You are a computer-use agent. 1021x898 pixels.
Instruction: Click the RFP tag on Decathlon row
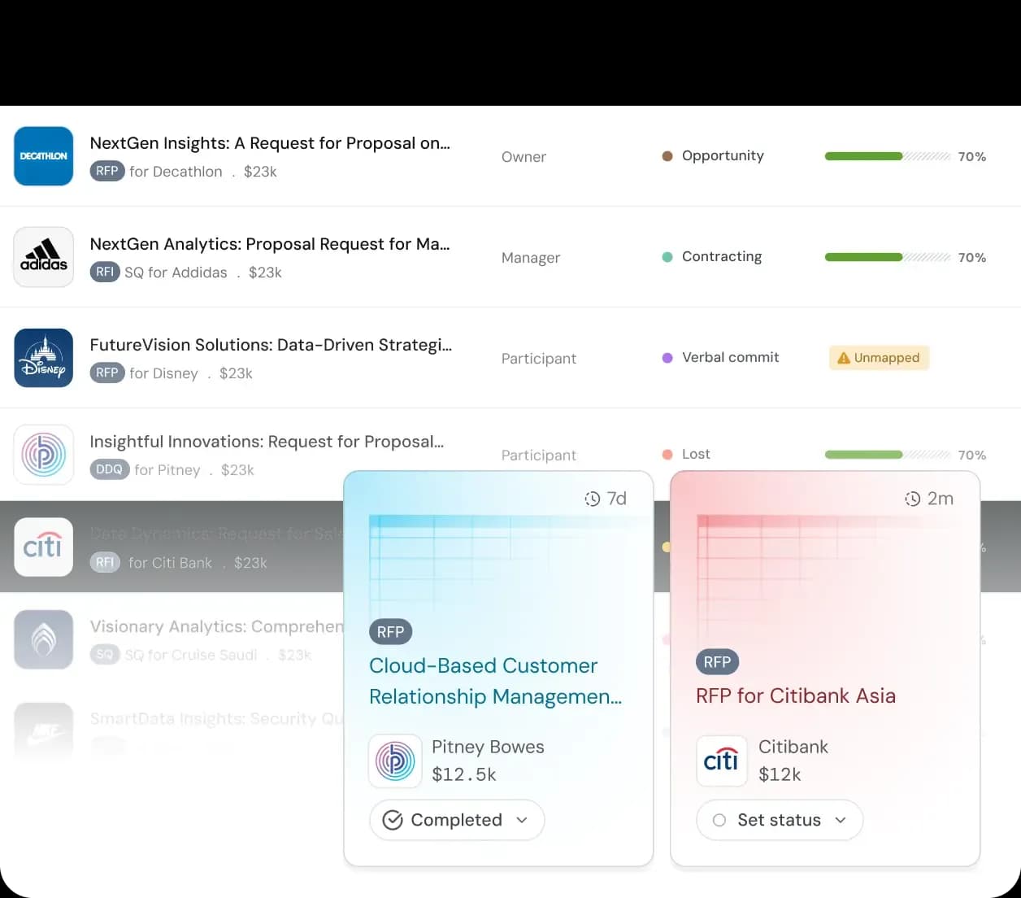pos(106,172)
